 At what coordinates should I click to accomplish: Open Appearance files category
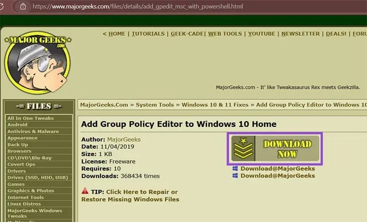tap(22, 138)
